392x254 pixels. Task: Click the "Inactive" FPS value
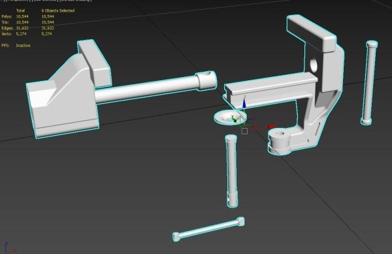pyautogui.click(x=23, y=46)
